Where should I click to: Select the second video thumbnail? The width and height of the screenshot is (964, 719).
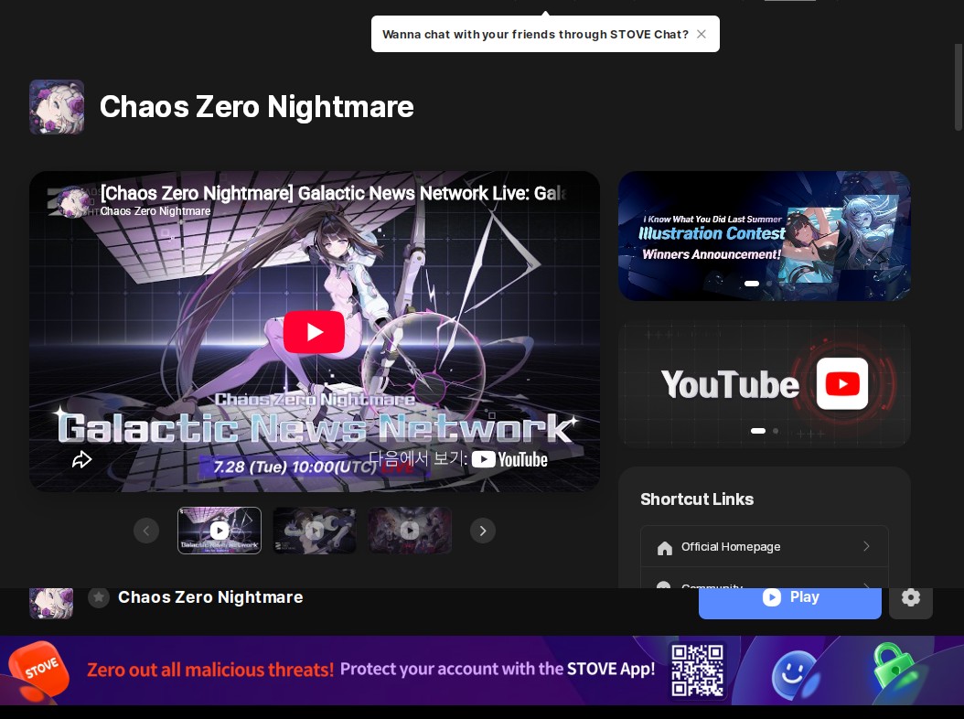[314, 531]
